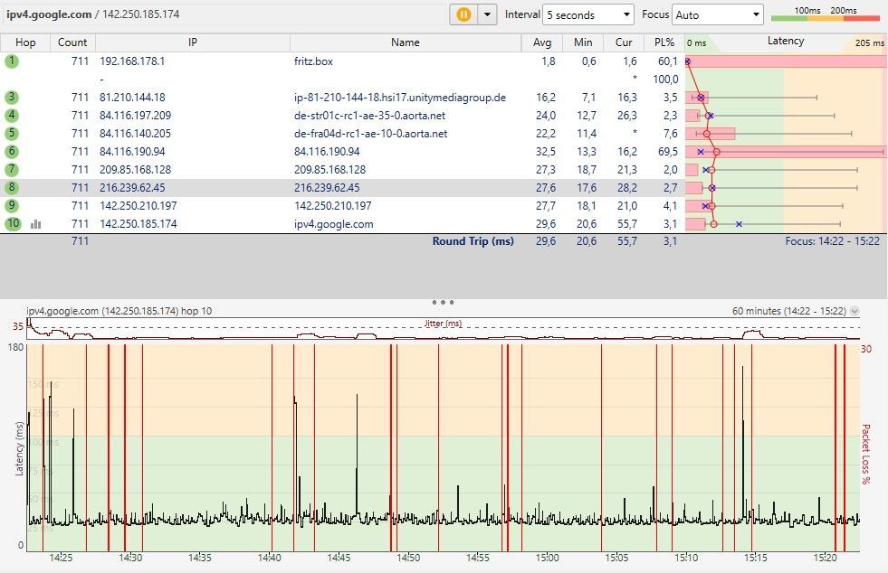
Task: Open the Focus dropdown set to Auto
Action: click(x=718, y=14)
